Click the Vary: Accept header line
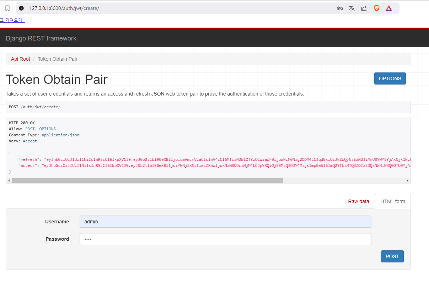This screenshot has height=288, width=429. (x=23, y=141)
